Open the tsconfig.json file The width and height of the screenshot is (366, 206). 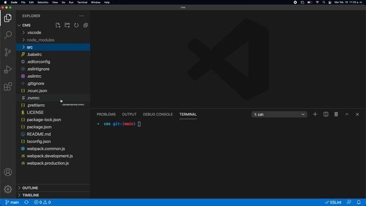point(53,141)
